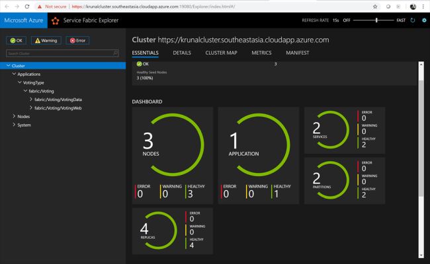Select fabric:/Voting/VotingWeb service
The width and height of the screenshot is (430, 264).
pos(58,108)
